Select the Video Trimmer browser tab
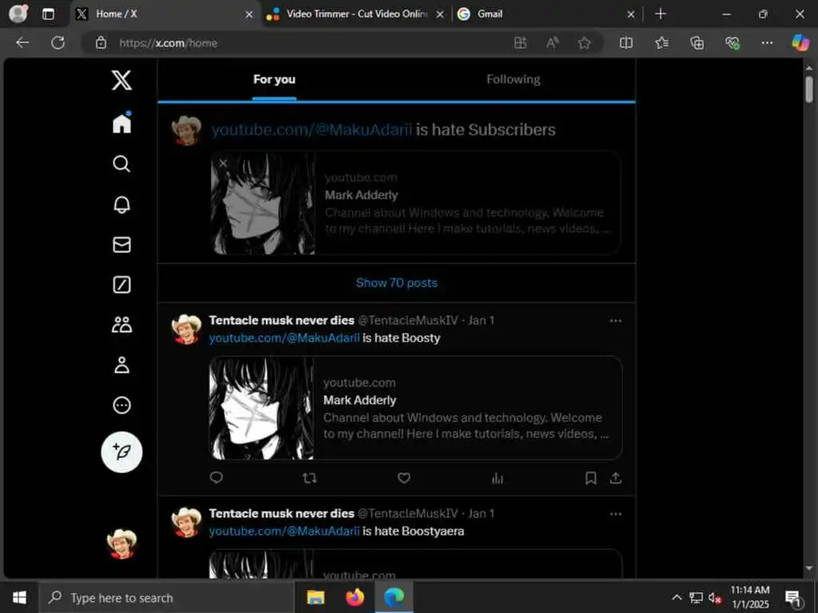818x613 pixels. [x=356, y=14]
